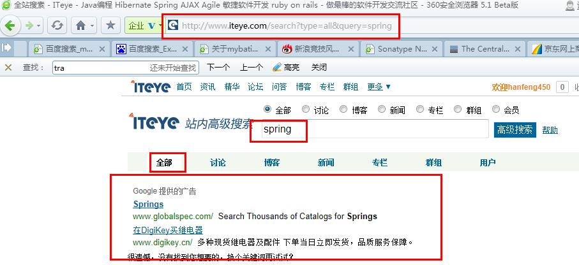This screenshot has height=265, width=579.
Task: Open 资讯 in the ITeye nav
Action: (x=207, y=87)
